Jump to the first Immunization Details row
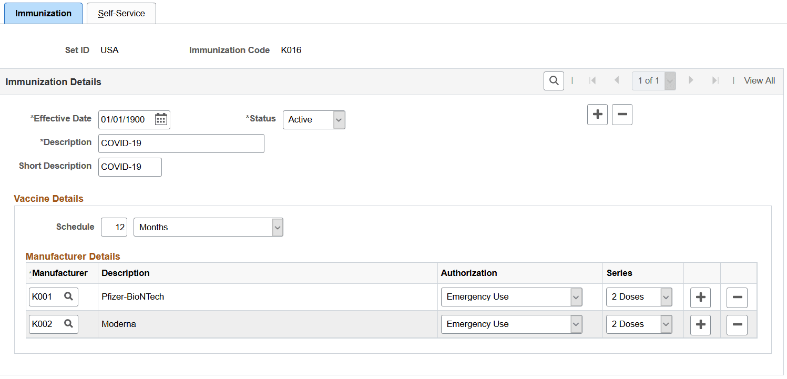Image resolution: width=787 pixels, height=379 pixels. tap(593, 80)
